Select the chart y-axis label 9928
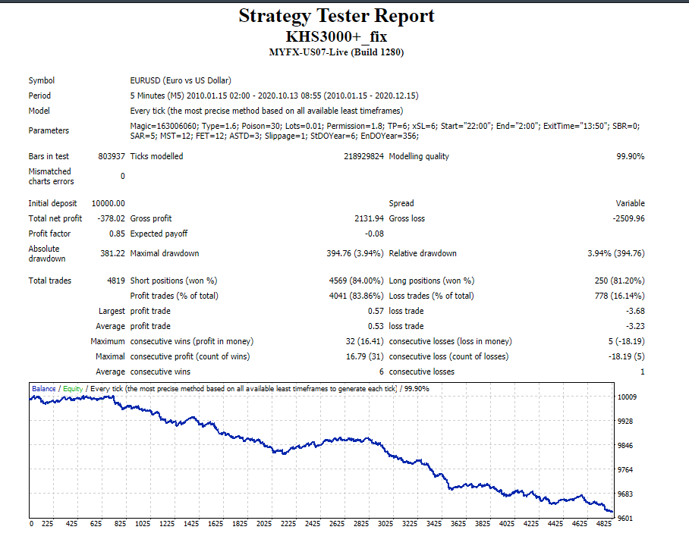This screenshot has height=533, width=689. click(625, 421)
